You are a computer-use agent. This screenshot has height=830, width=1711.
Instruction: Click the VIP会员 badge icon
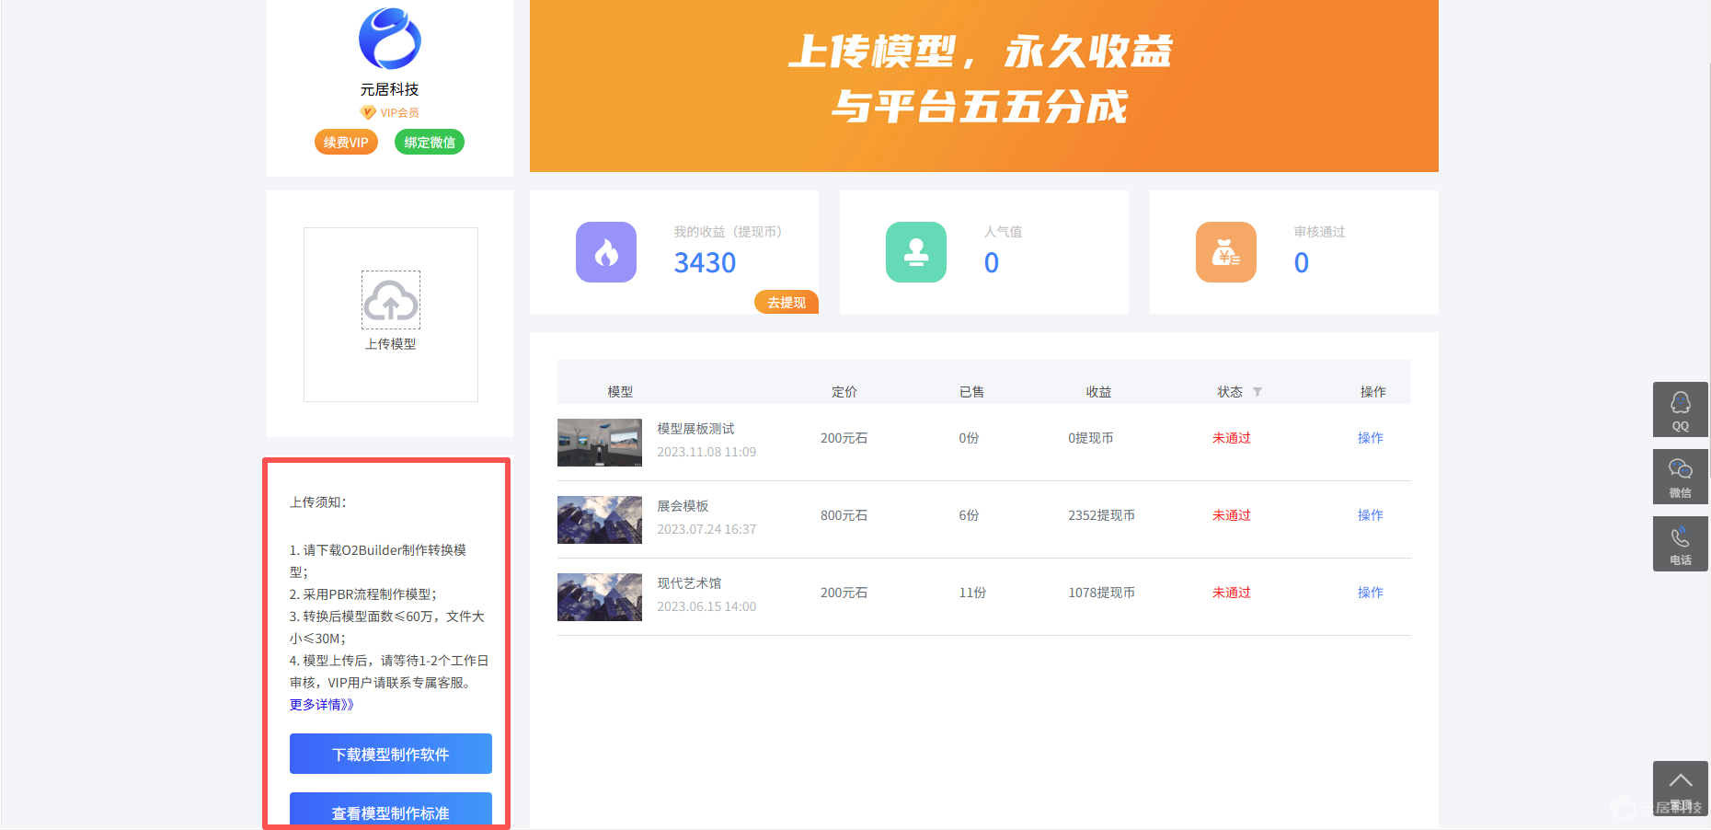click(368, 112)
